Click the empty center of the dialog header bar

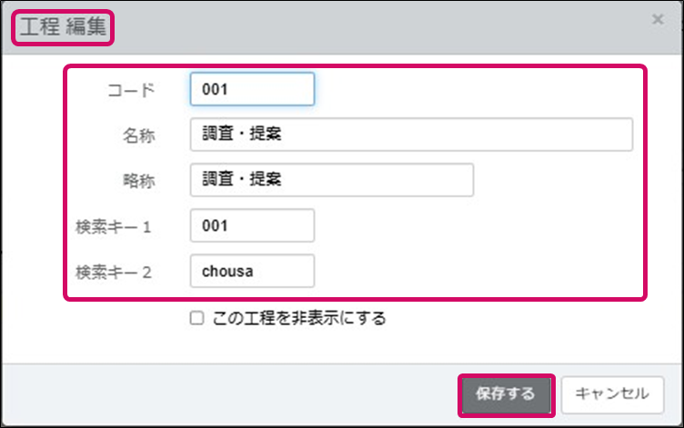[x=364, y=25]
